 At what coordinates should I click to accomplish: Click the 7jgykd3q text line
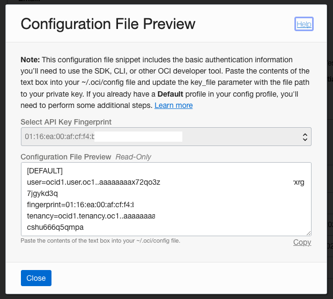[x=42, y=193]
